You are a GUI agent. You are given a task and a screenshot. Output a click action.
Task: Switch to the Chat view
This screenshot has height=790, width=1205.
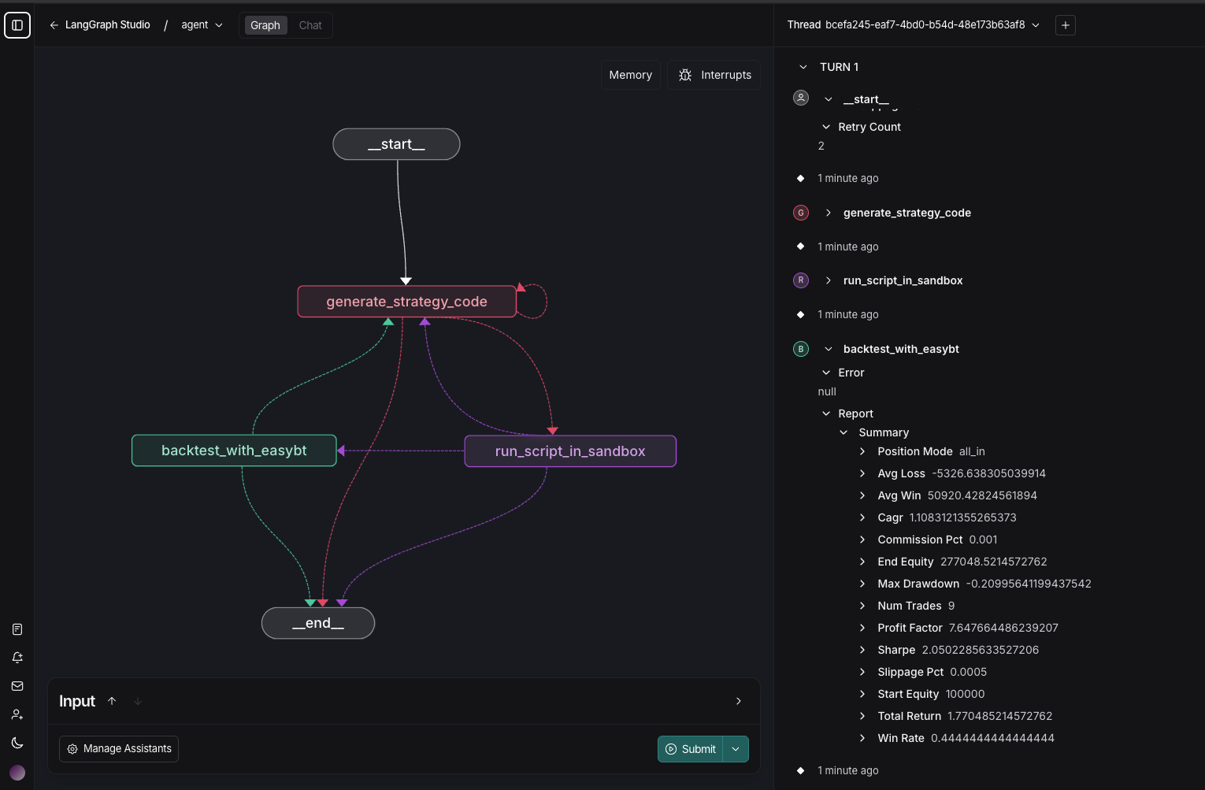click(x=310, y=25)
